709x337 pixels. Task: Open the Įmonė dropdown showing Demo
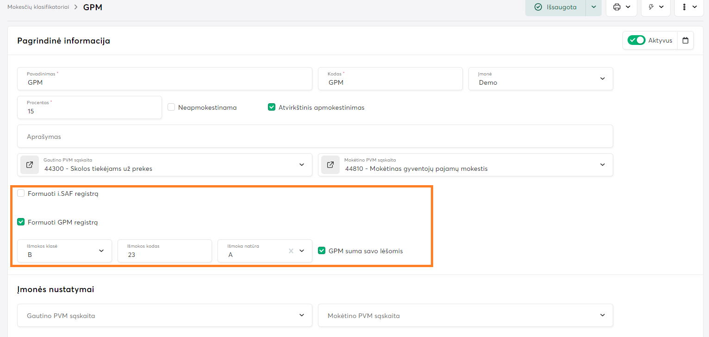coord(541,79)
